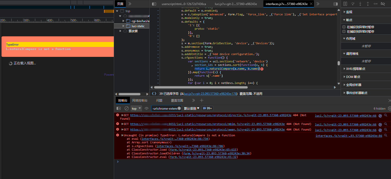
Task: Remove the breakpoint on the naturalCompare line
Action: coord(262,69)
